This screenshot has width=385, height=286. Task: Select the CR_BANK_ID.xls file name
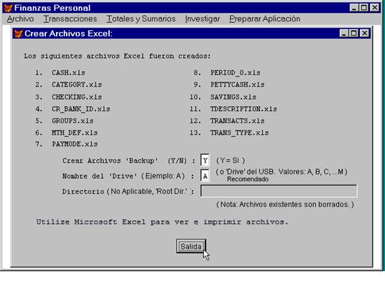point(81,108)
